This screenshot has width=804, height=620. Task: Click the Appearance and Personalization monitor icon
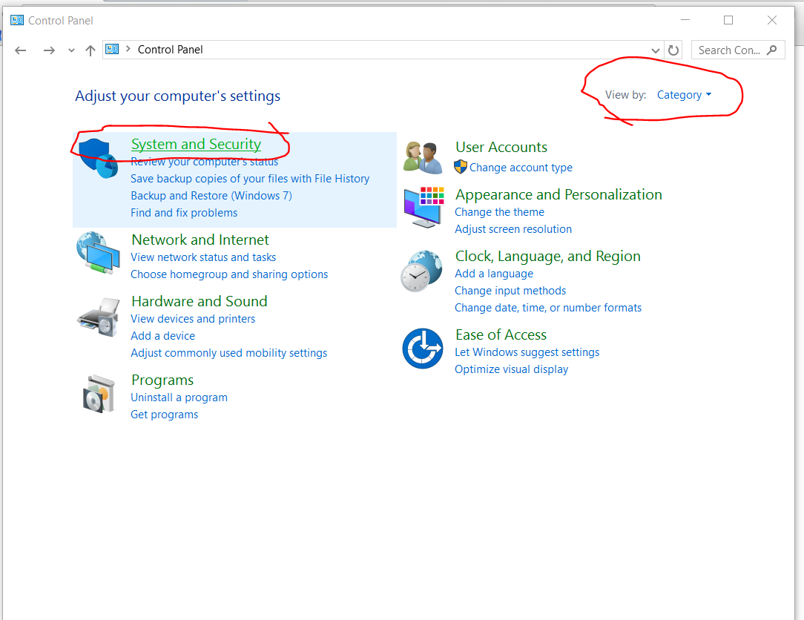point(423,208)
